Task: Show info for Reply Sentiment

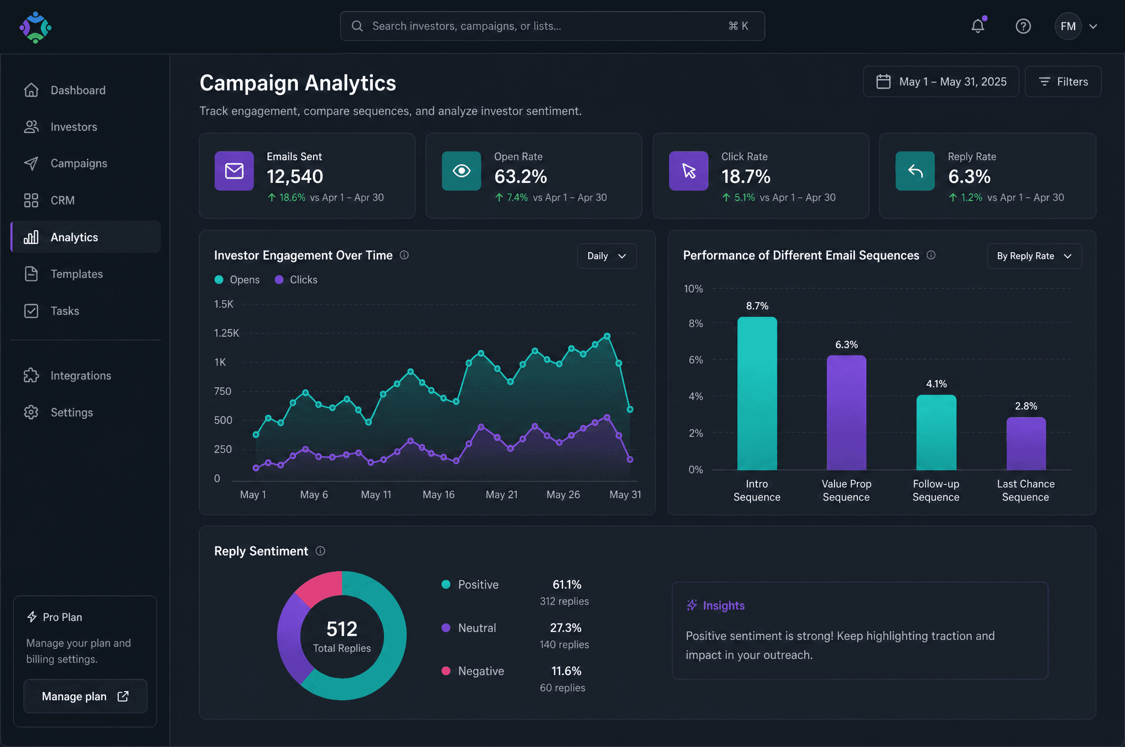Action: click(320, 551)
